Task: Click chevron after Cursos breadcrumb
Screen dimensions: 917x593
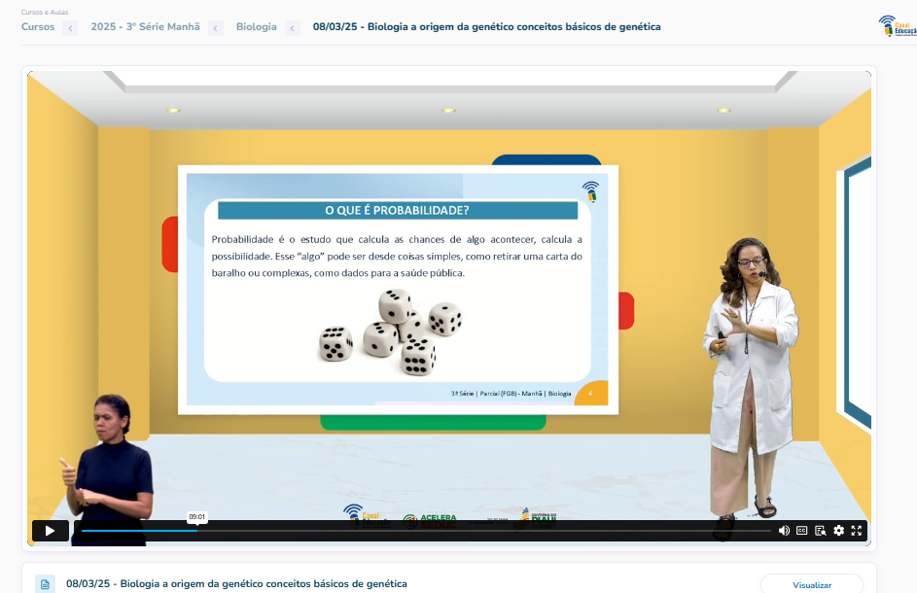Action: 70,28
